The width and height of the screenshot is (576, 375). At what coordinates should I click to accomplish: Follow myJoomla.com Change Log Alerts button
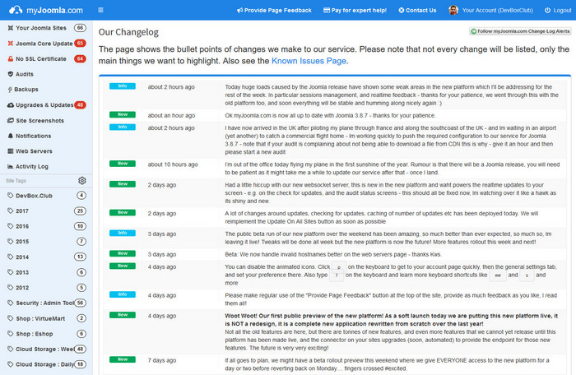[520, 31]
